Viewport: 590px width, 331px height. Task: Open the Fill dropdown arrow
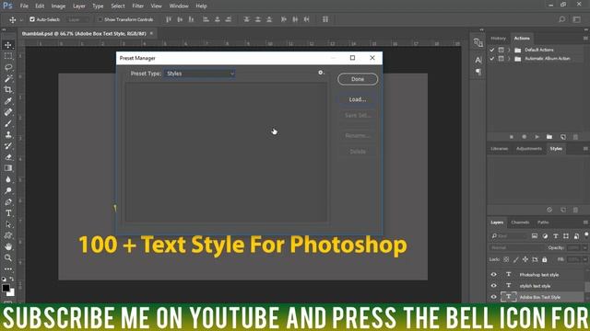pyautogui.click(x=584, y=259)
